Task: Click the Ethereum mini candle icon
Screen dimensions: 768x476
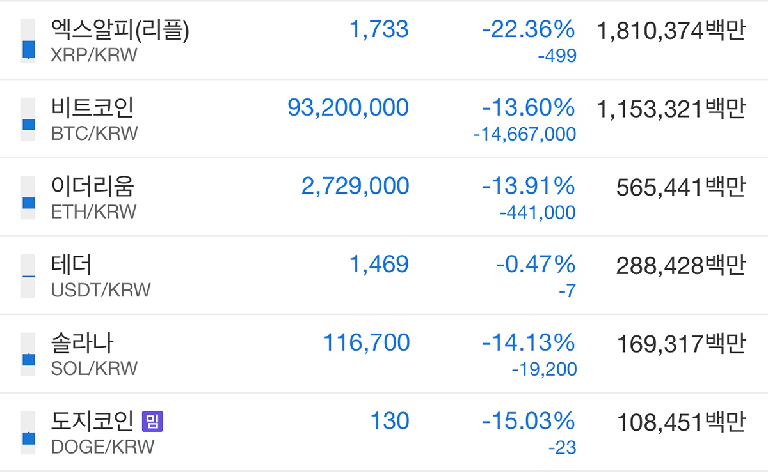Action: (28, 197)
